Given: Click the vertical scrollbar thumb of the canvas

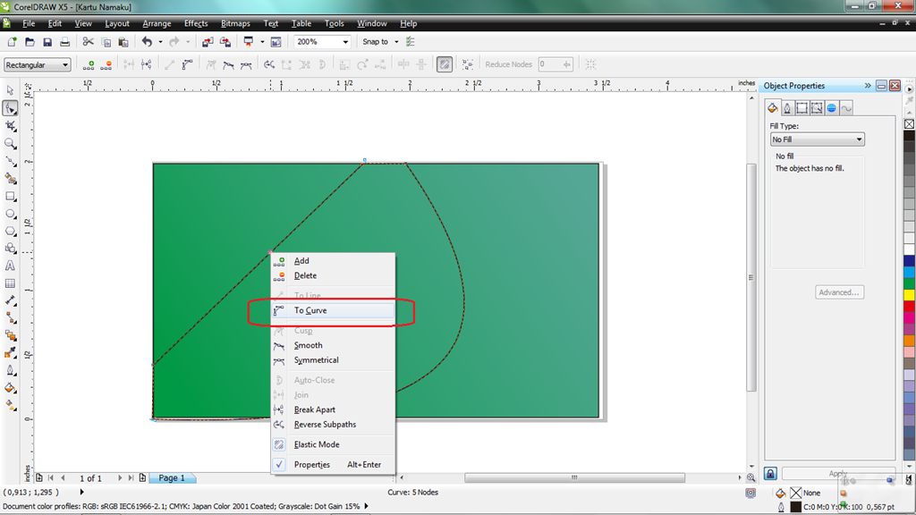Looking at the screenshot, I should pos(751,277).
